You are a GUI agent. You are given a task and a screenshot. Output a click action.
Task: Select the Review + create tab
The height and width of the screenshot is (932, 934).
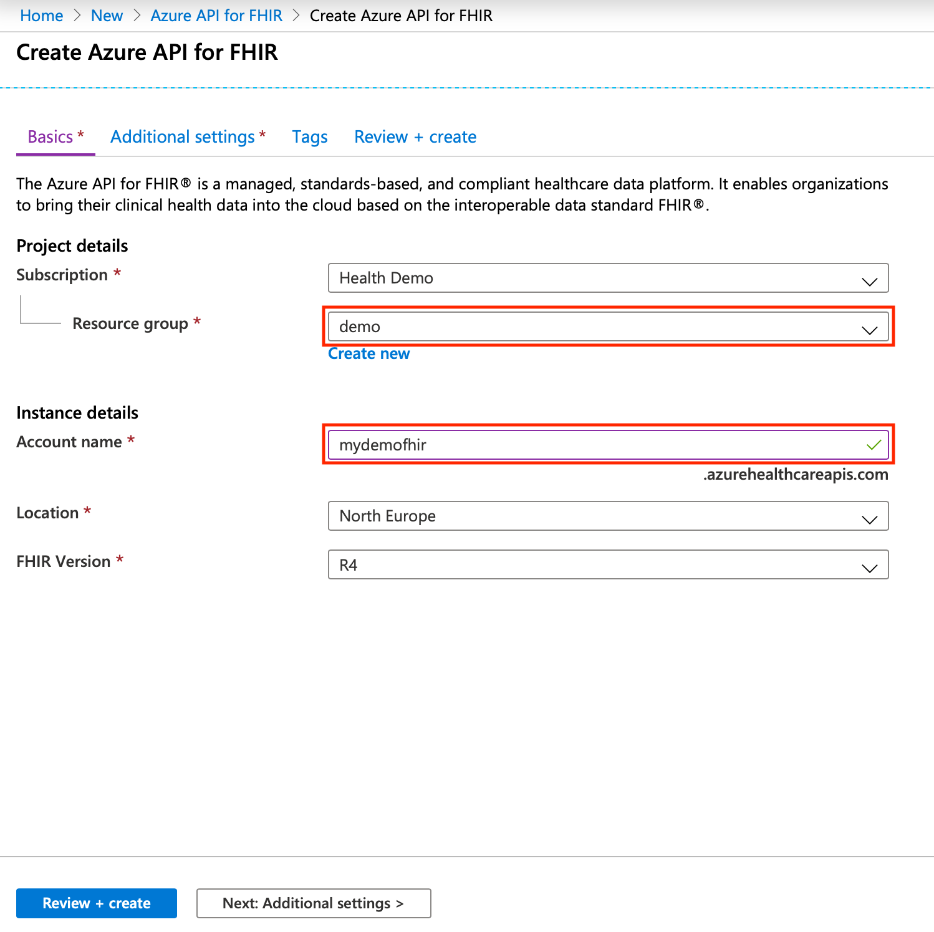pos(415,136)
